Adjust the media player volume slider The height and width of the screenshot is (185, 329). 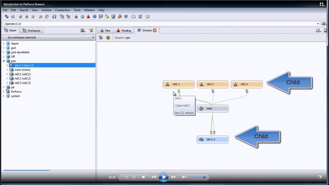coord(197,177)
